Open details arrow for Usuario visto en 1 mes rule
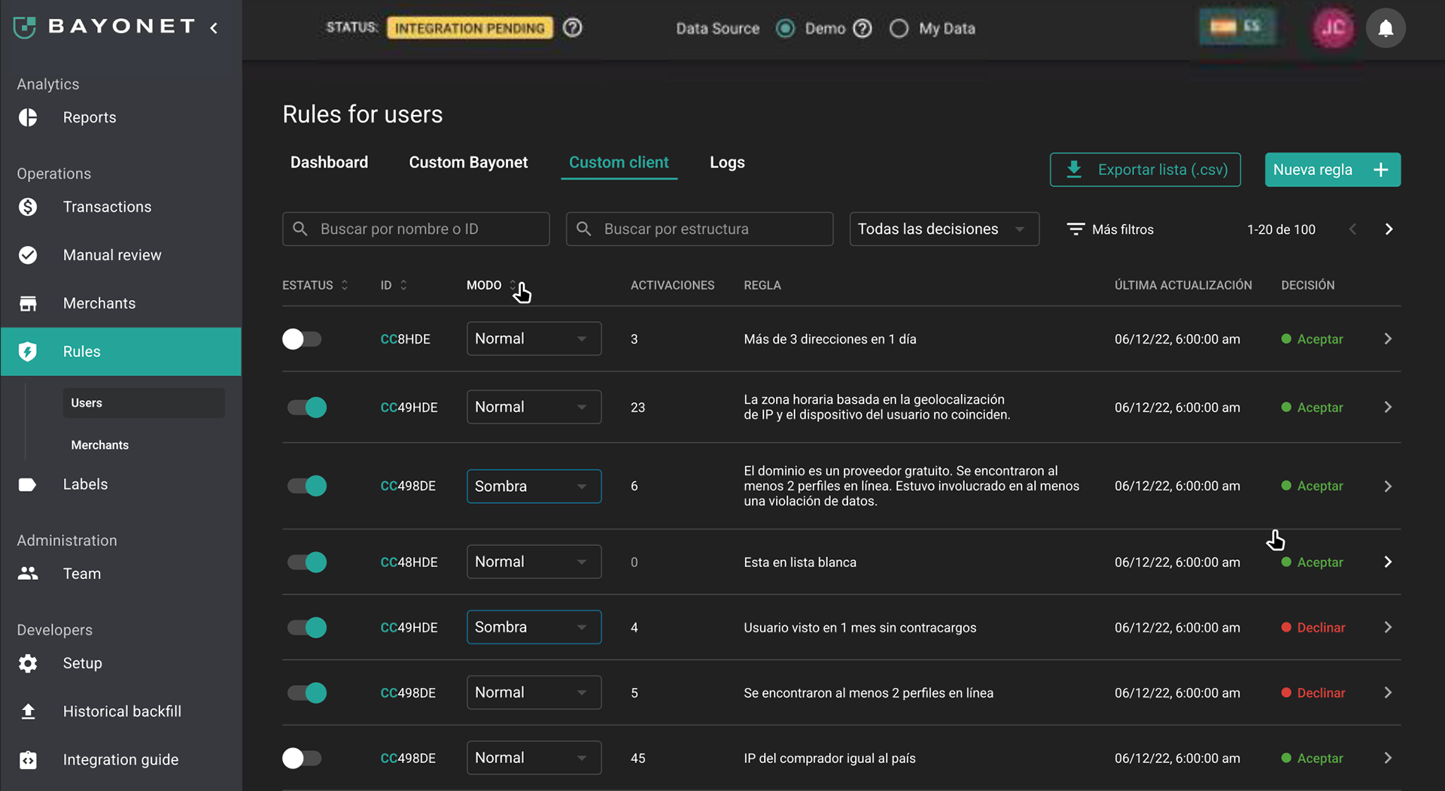Viewport: 1445px width, 791px height. pyautogui.click(x=1388, y=627)
